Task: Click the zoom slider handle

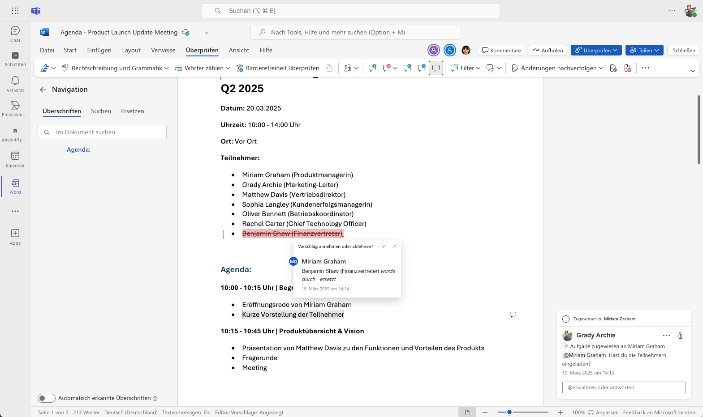Action: click(x=509, y=412)
